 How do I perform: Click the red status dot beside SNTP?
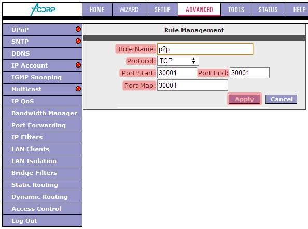(78, 41)
